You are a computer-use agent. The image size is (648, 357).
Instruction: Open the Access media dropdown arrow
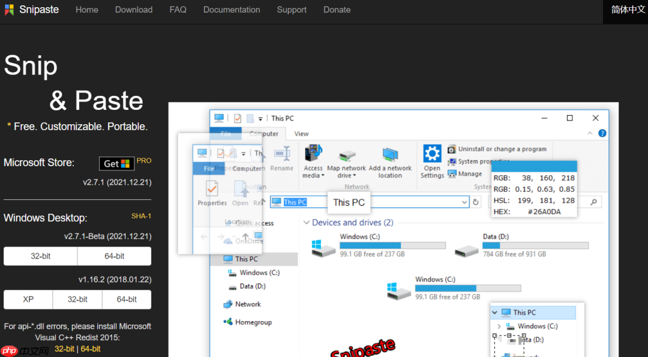(x=323, y=176)
